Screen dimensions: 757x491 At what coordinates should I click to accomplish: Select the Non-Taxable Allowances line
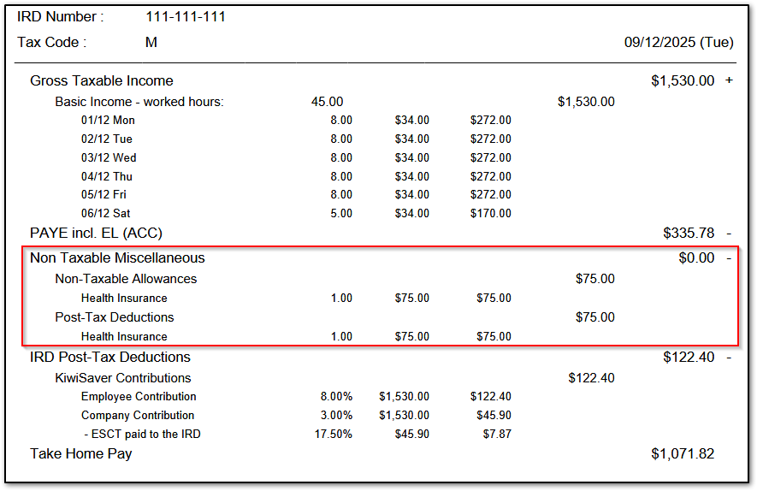pos(126,279)
